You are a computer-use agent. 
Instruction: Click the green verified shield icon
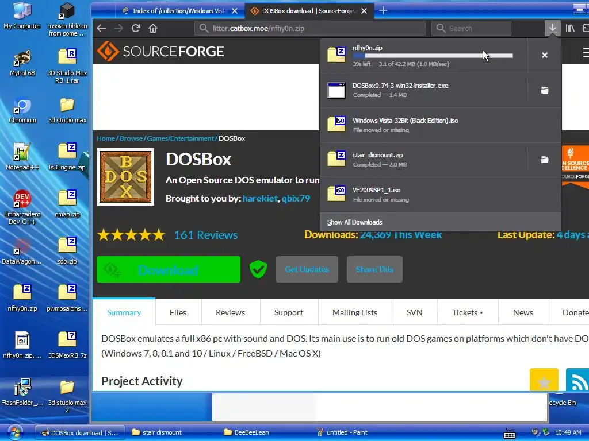click(x=258, y=269)
